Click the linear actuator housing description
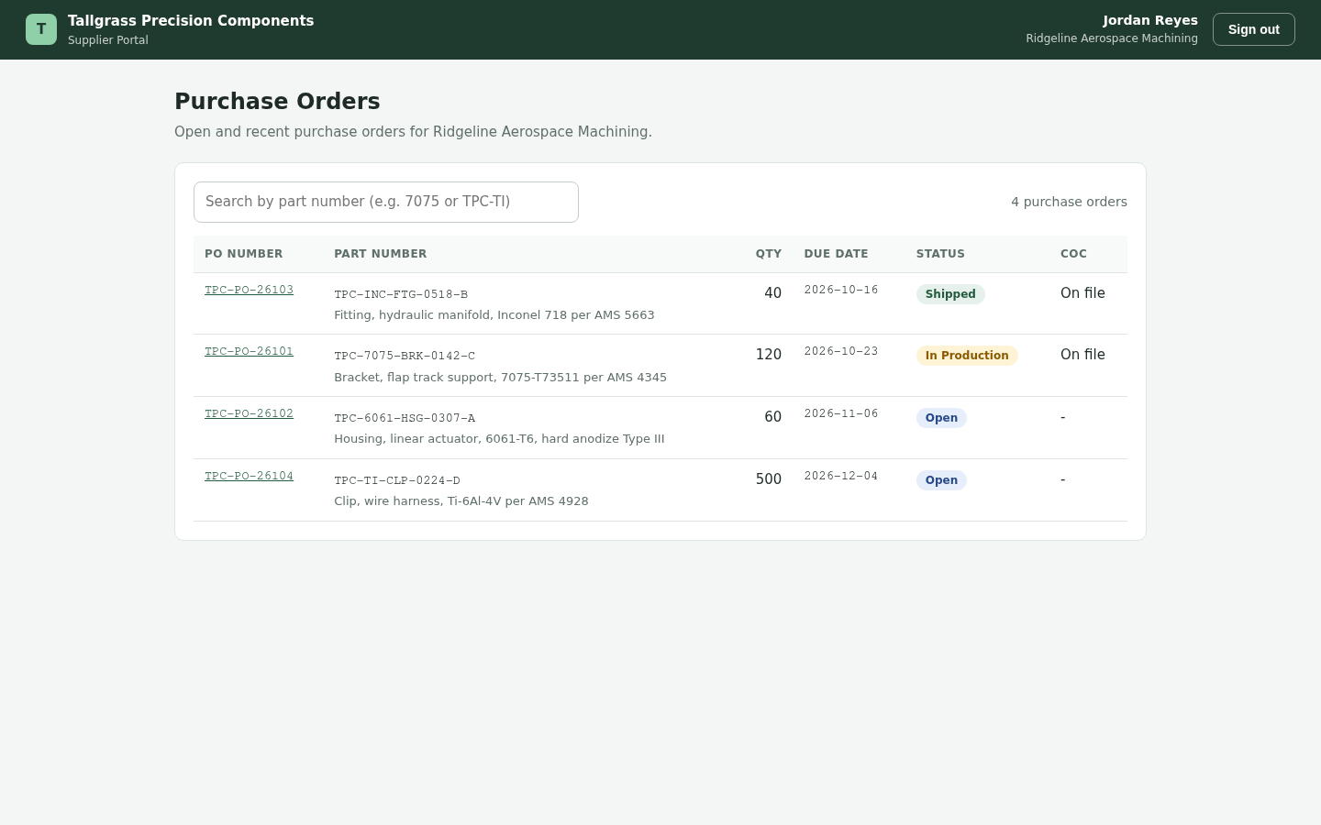This screenshot has height=825, width=1321. (x=499, y=439)
